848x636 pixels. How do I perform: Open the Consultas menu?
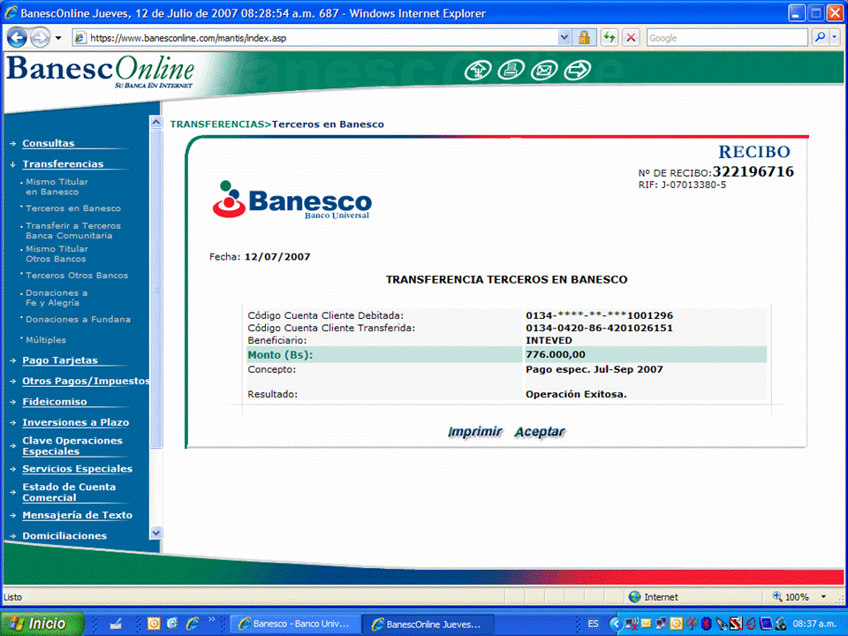[x=48, y=143]
